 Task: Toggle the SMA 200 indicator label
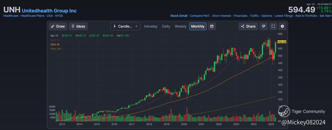point(56,49)
